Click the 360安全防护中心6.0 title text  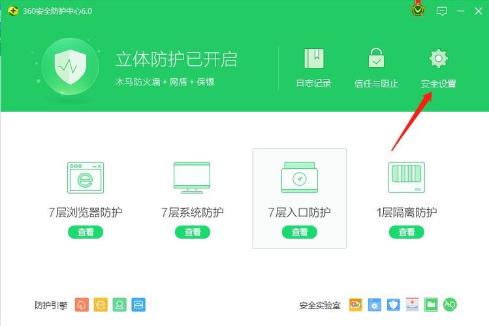[57, 11]
